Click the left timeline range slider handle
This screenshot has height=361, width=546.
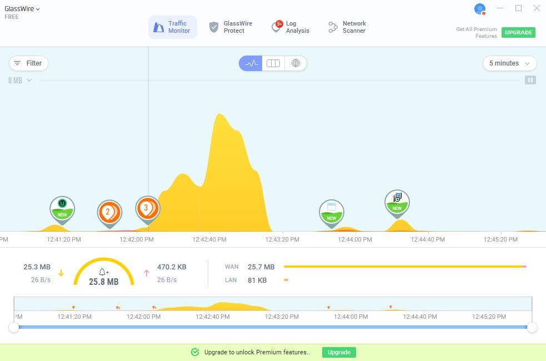pyautogui.click(x=13, y=327)
